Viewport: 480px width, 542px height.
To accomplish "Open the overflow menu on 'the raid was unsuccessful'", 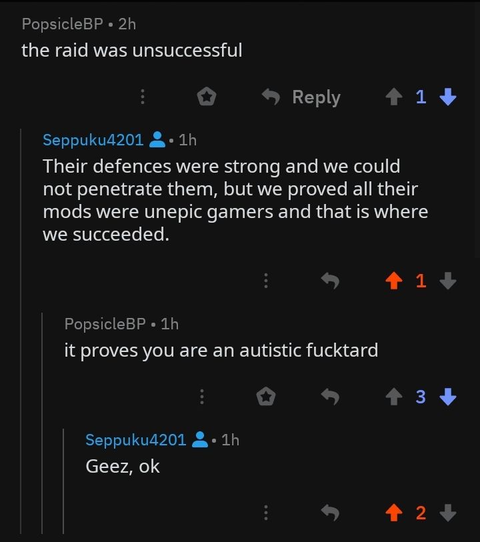I will [x=142, y=97].
